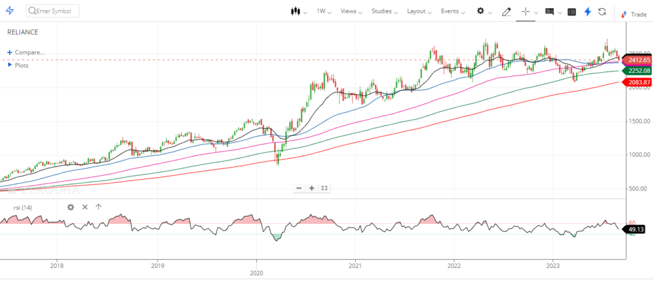Click the 2252.08 green price label
The image size is (654, 282).
coord(637,70)
